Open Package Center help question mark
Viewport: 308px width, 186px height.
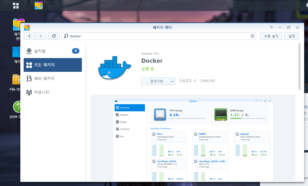pyautogui.click(x=271, y=28)
